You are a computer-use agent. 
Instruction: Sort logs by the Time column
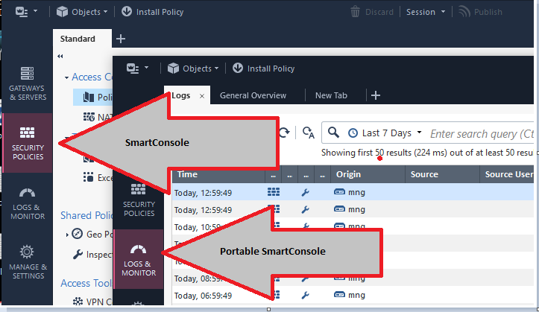[x=218, y=174]
